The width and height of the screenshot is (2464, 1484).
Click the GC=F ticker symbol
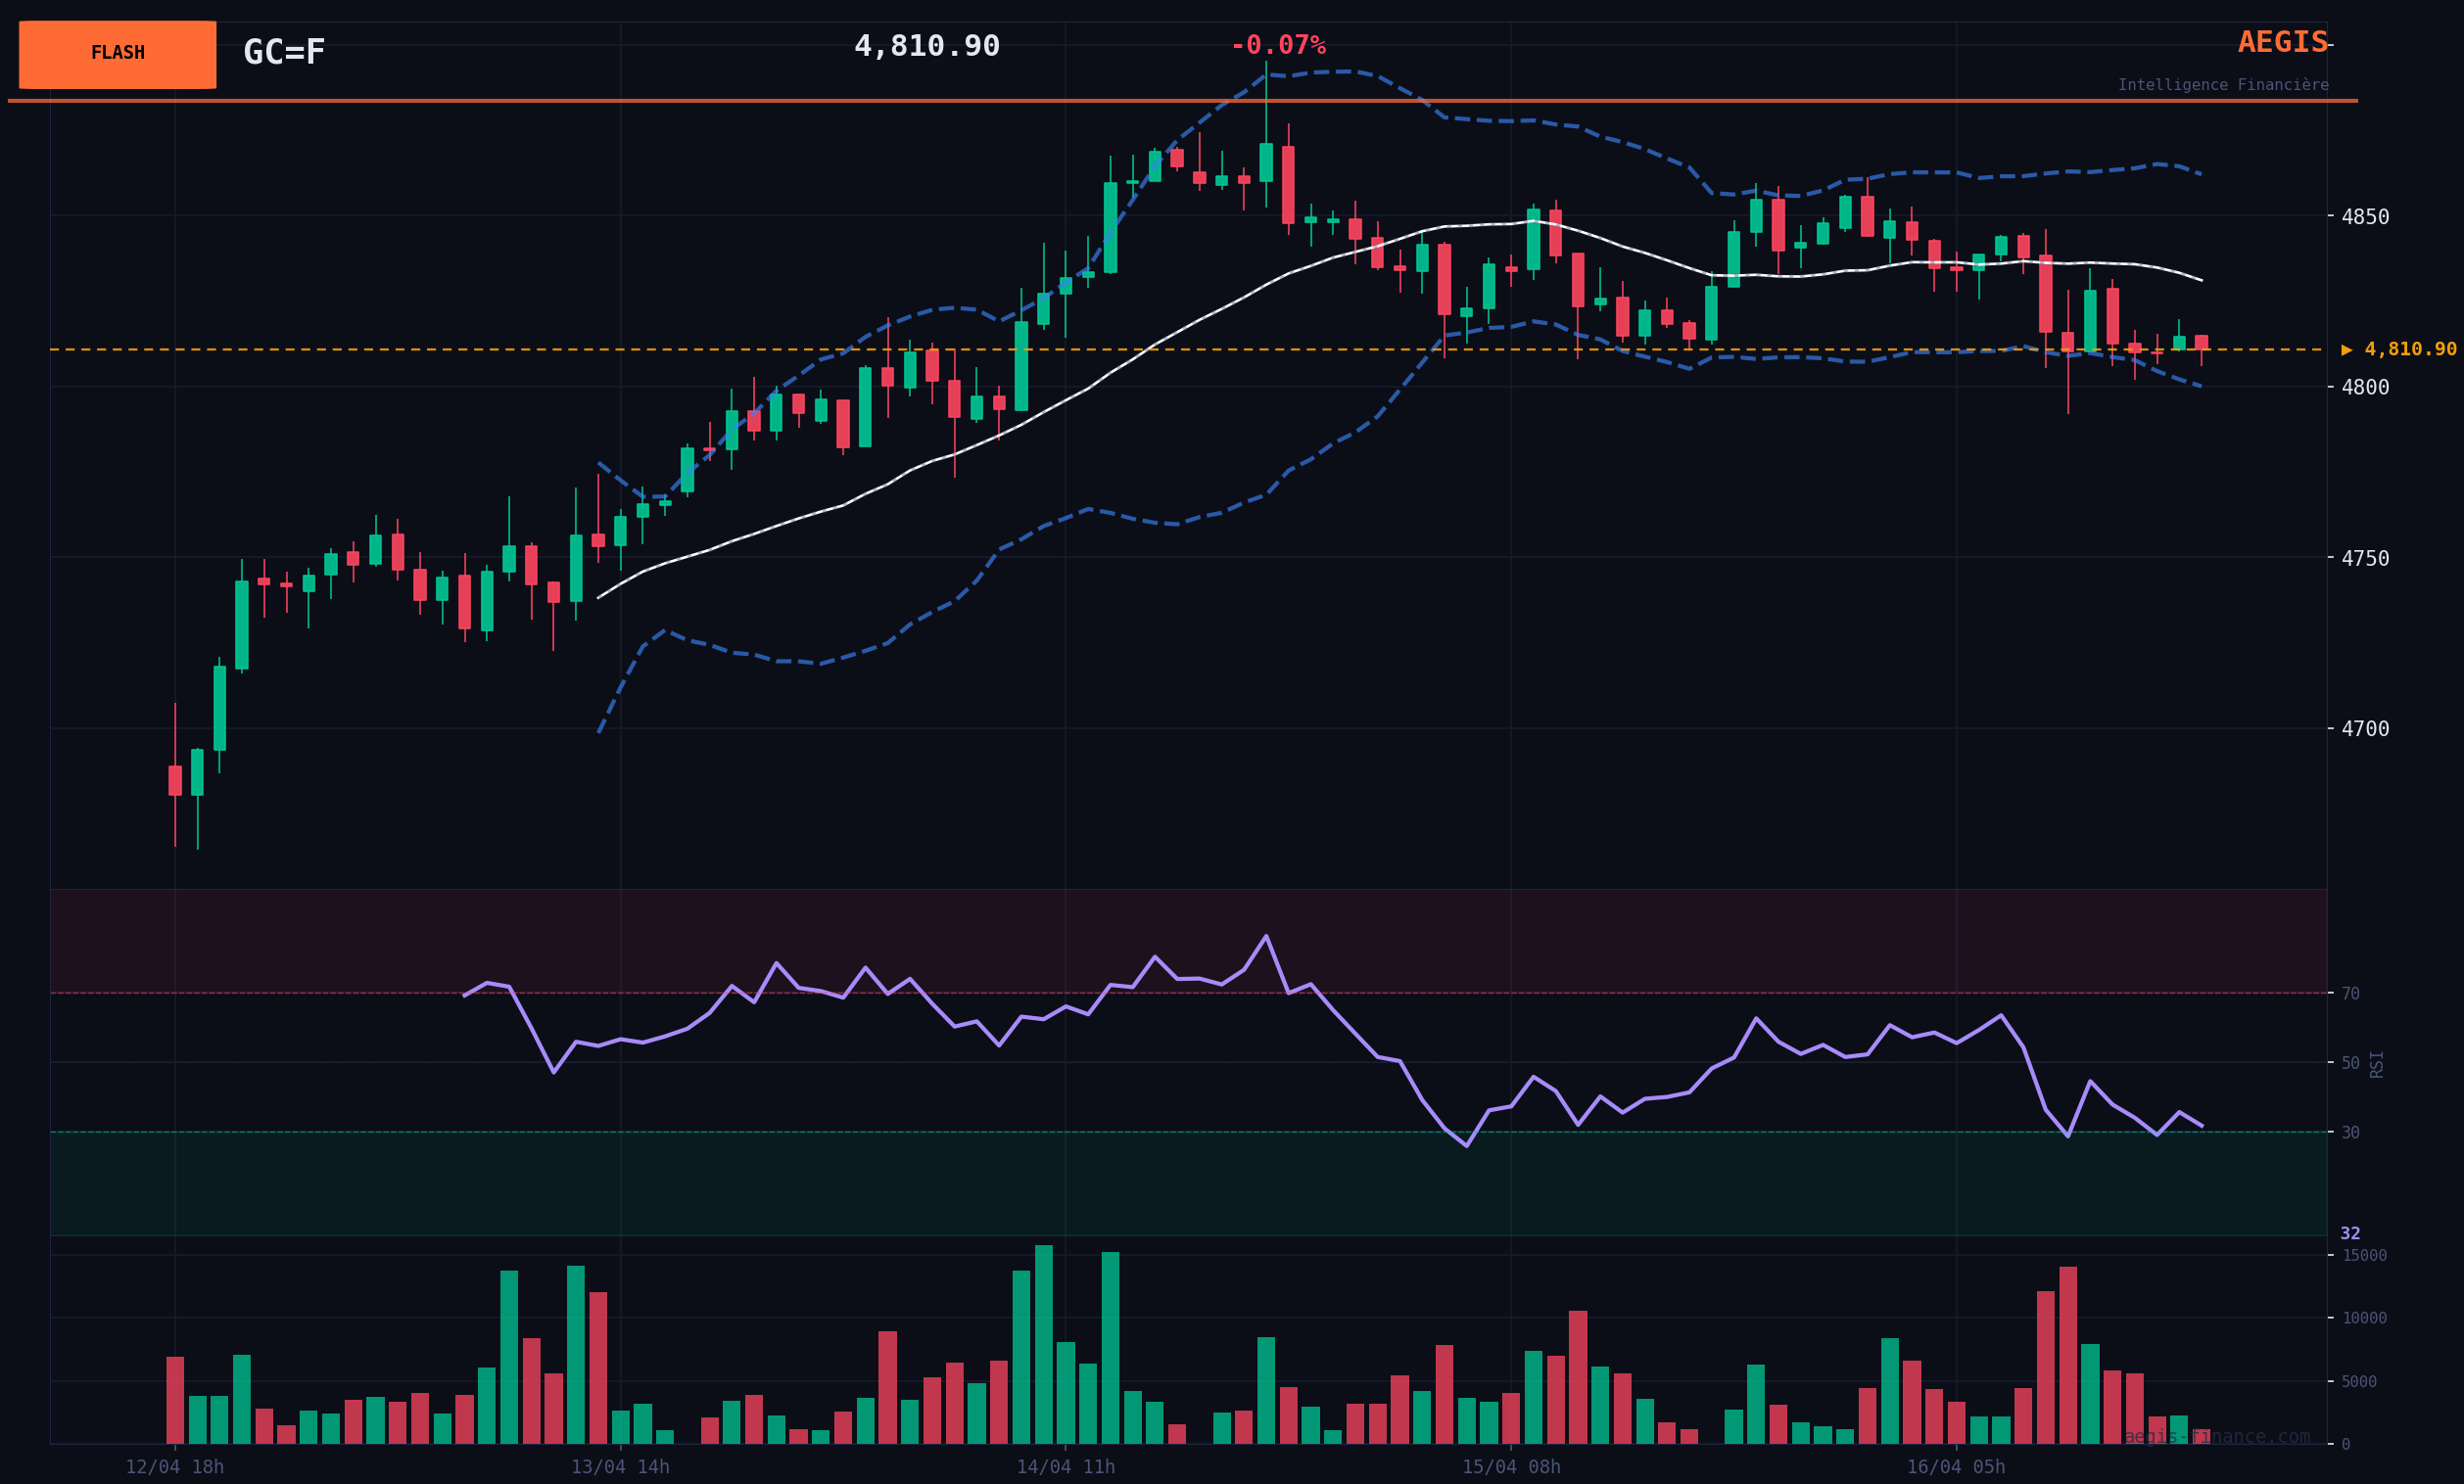click(x=284, y=53)
